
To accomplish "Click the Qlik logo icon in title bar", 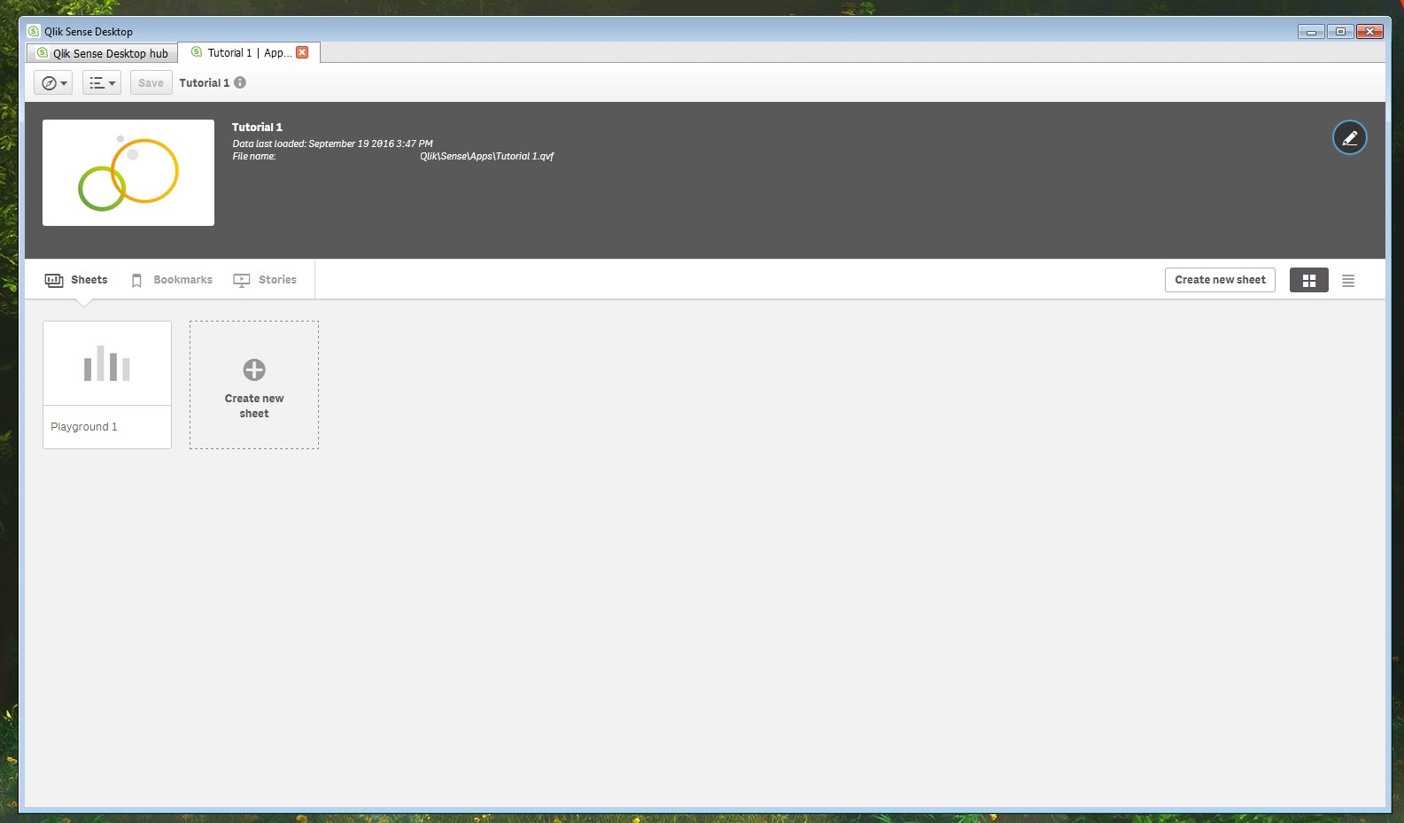I will coord(34,31).
